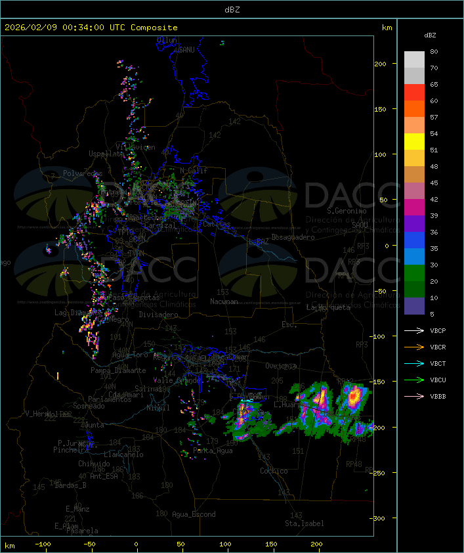Click the white VBCP arrow icon
464x553 pixels.
tap(414, 331)
